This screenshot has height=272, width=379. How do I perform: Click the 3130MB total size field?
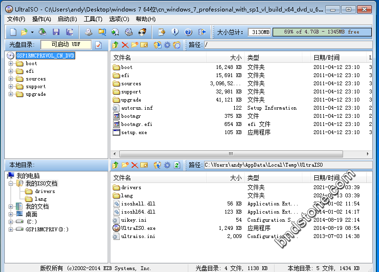[259, 32]
